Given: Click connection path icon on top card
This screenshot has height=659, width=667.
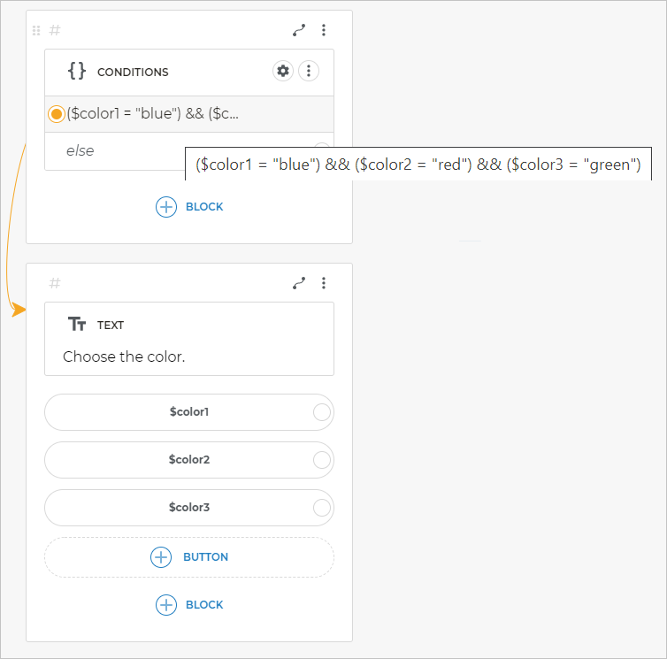Looking at the screenshot, I should (x=299, y=30).
